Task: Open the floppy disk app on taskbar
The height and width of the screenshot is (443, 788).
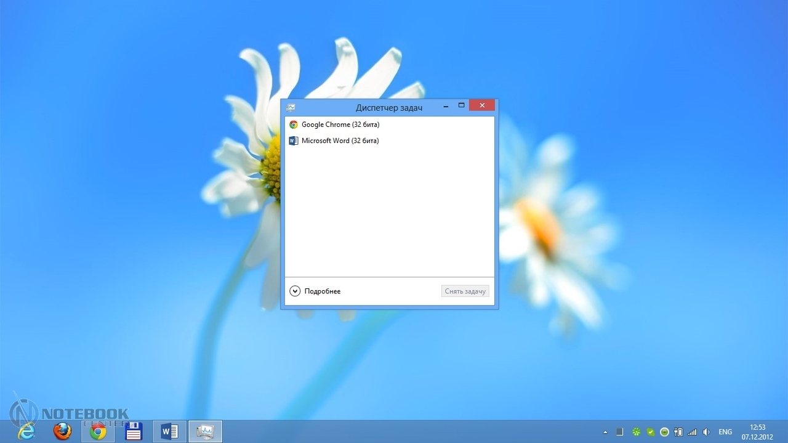Action: [x=134, y=431]
